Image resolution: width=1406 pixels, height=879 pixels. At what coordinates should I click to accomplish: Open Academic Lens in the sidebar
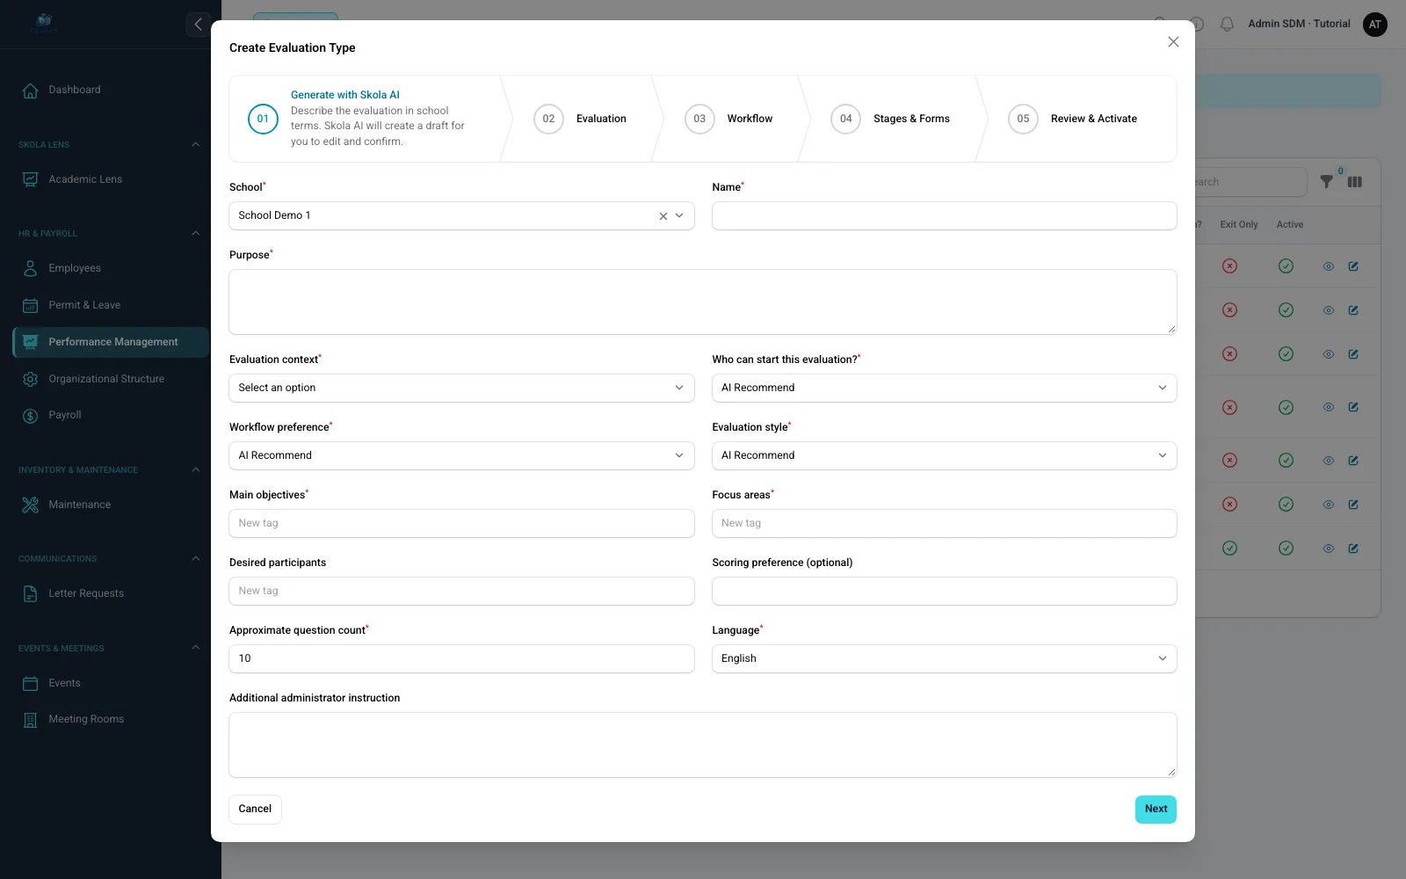tap(111, 179)
